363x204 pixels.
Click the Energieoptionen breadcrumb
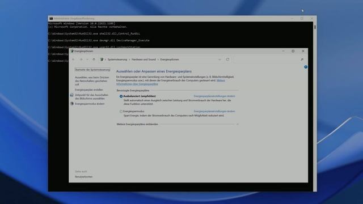(170, 59)
